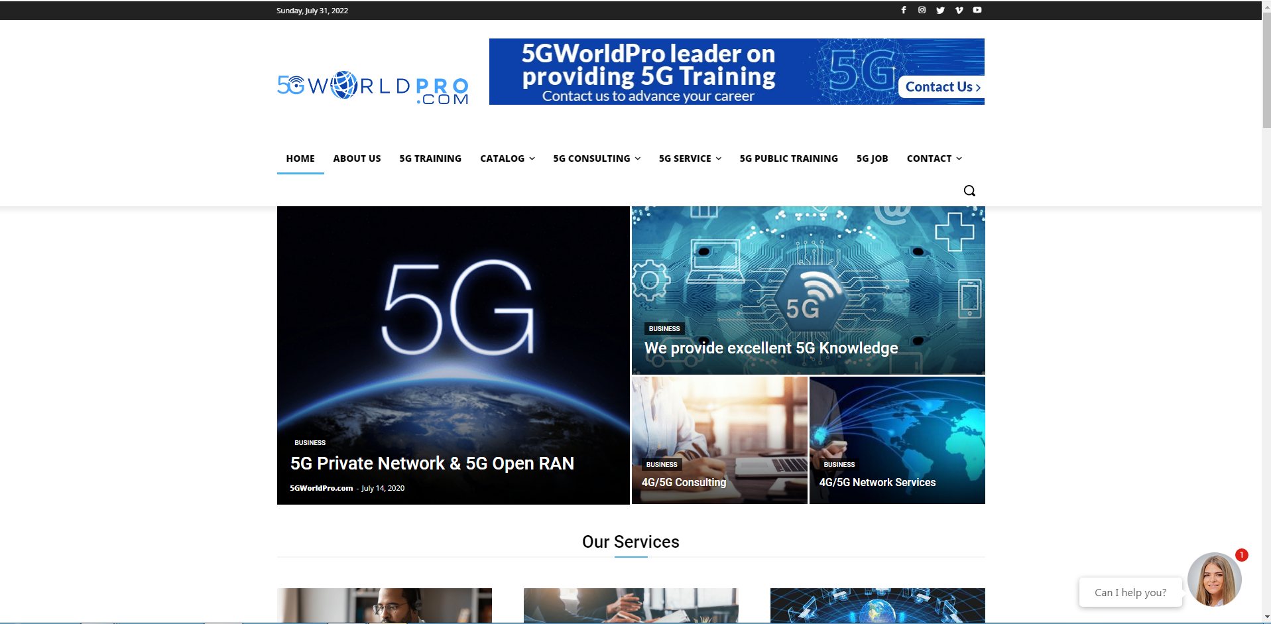The image size is (1271, 624).
Task: Expand the 5G Service dropdown menu
Action: tap(690, 158)
